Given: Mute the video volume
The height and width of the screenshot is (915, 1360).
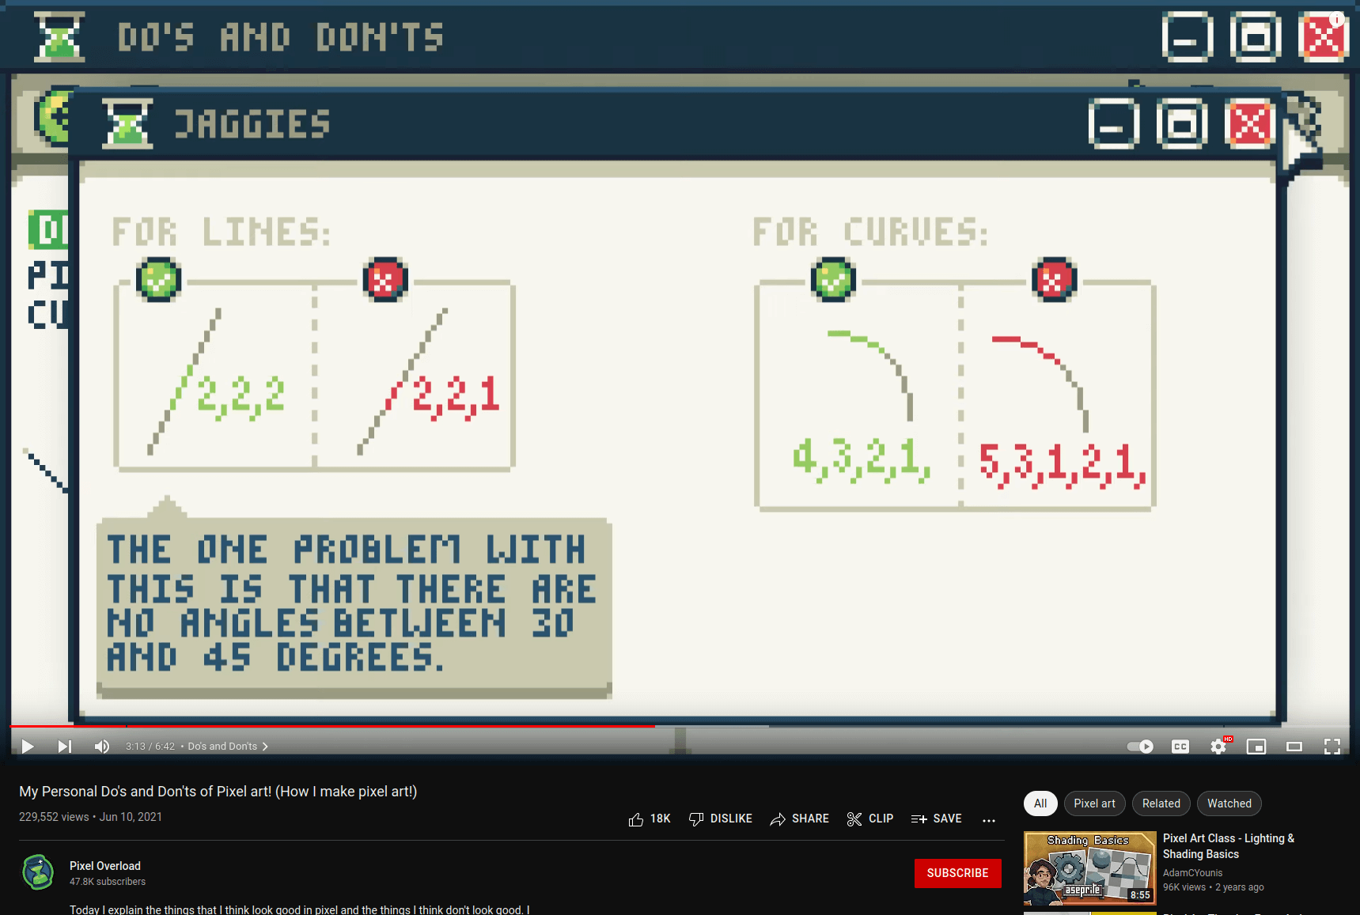Looking at the screenshot, I should (102, 747).
